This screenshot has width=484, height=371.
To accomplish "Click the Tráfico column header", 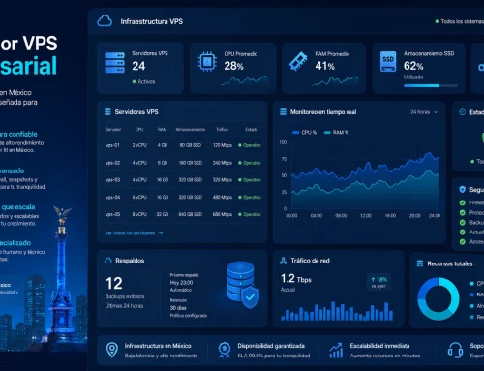I will click(223, 129).
